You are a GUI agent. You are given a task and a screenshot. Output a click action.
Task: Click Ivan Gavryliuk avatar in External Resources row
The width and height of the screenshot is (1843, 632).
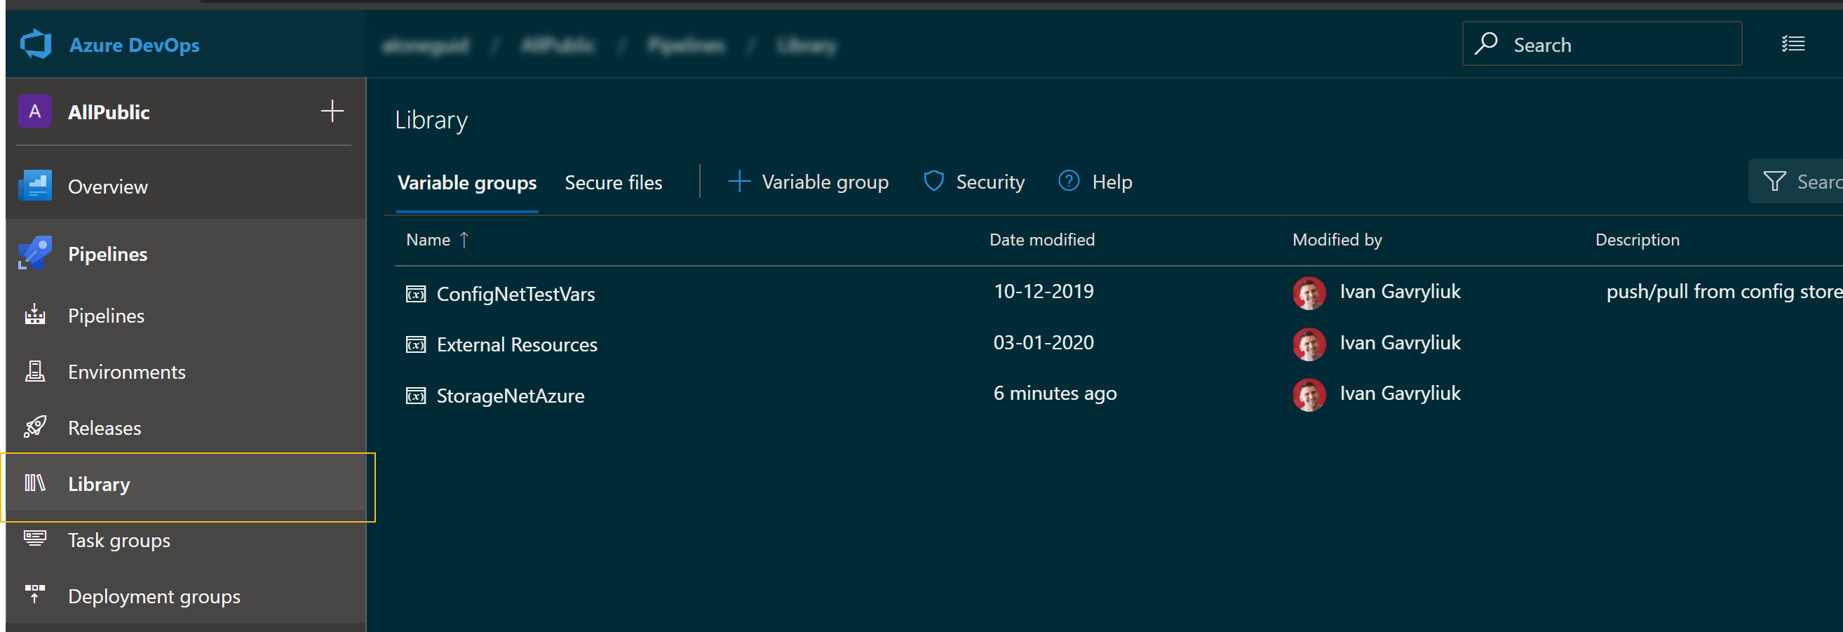(x=1309, y=344)
